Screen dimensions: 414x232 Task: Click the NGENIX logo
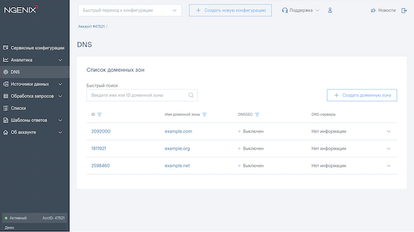click(21, 10)
